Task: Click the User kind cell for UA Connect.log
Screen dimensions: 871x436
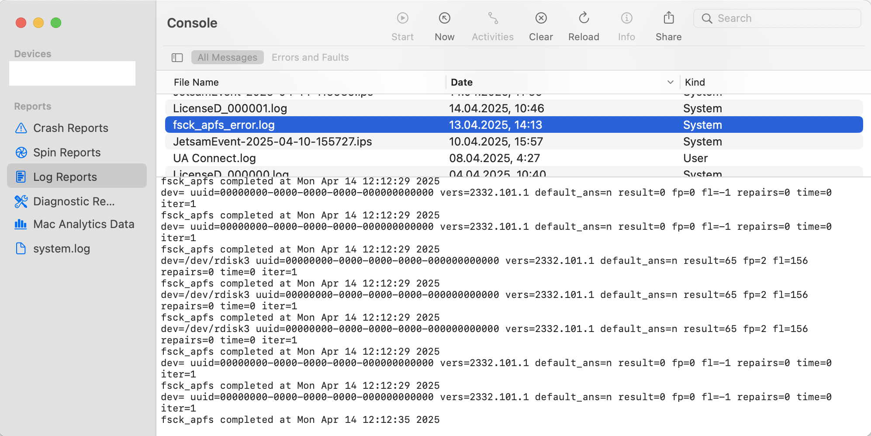Action: point(695,158)
